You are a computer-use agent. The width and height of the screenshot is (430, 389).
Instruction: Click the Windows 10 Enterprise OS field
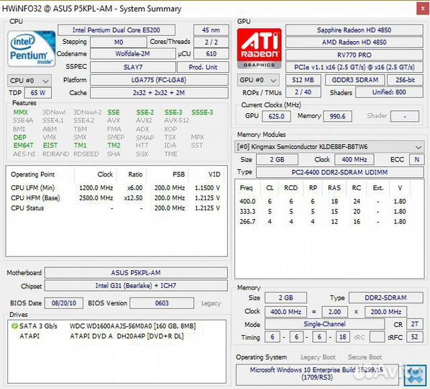coord(317,374)
